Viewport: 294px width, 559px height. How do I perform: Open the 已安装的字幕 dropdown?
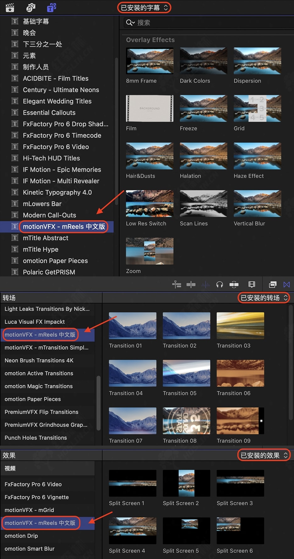144,8
